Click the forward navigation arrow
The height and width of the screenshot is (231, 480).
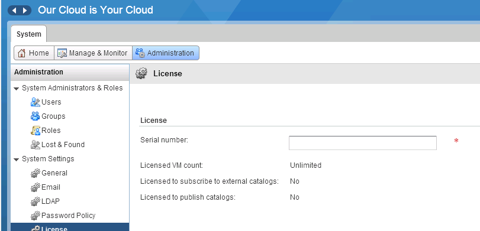[25, 11]
